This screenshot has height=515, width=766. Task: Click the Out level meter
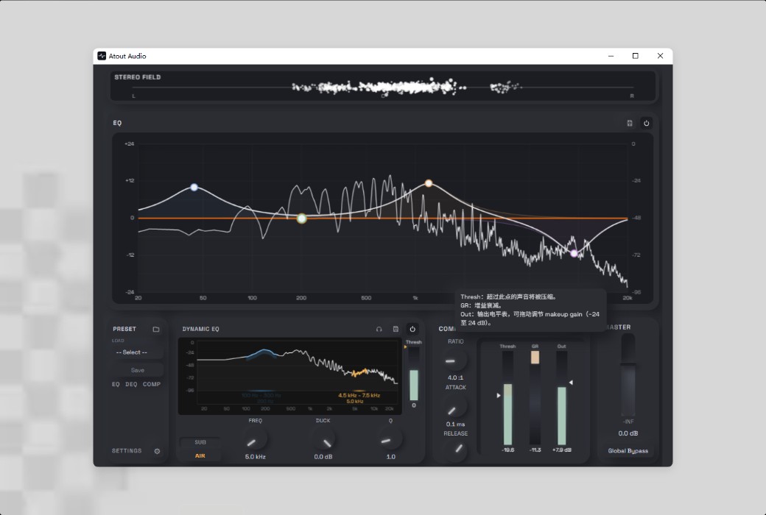562,398
